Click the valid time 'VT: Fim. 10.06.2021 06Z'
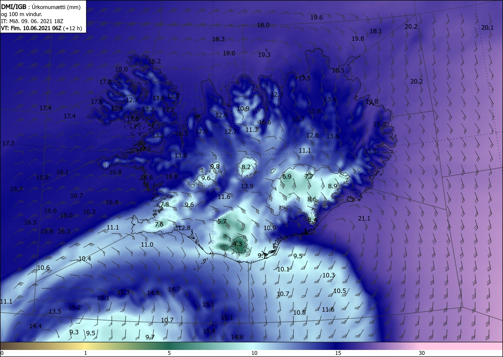The height and width of the screenshot is (357, 503). tap(31, 28)
